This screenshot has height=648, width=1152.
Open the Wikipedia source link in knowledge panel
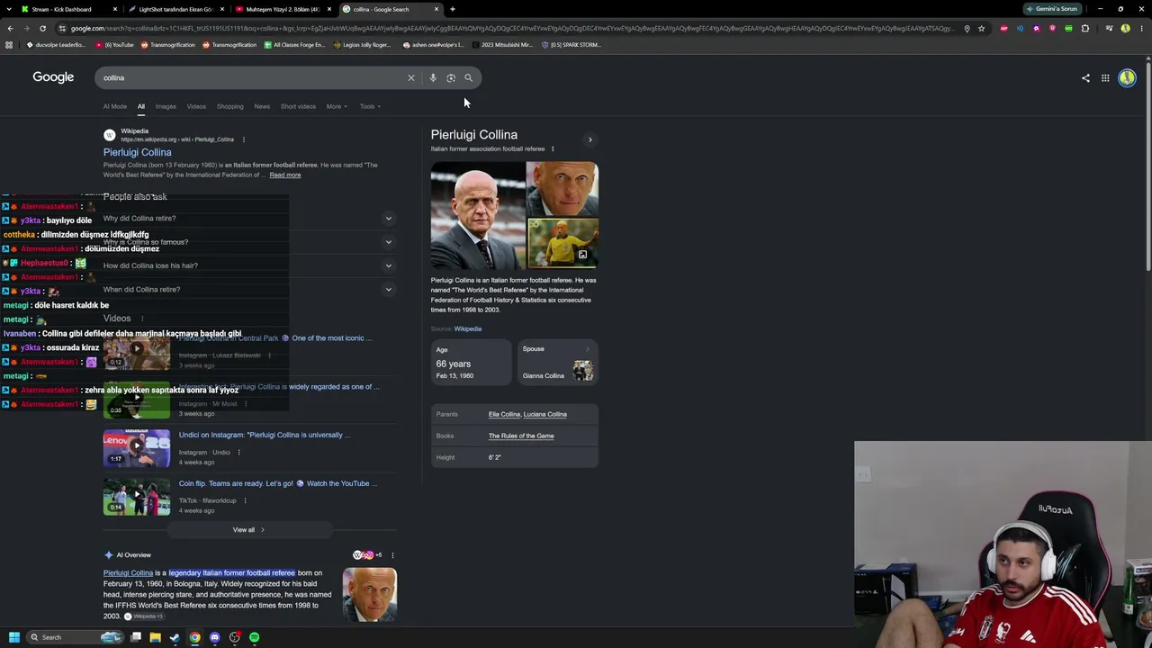tap(468, 328)
